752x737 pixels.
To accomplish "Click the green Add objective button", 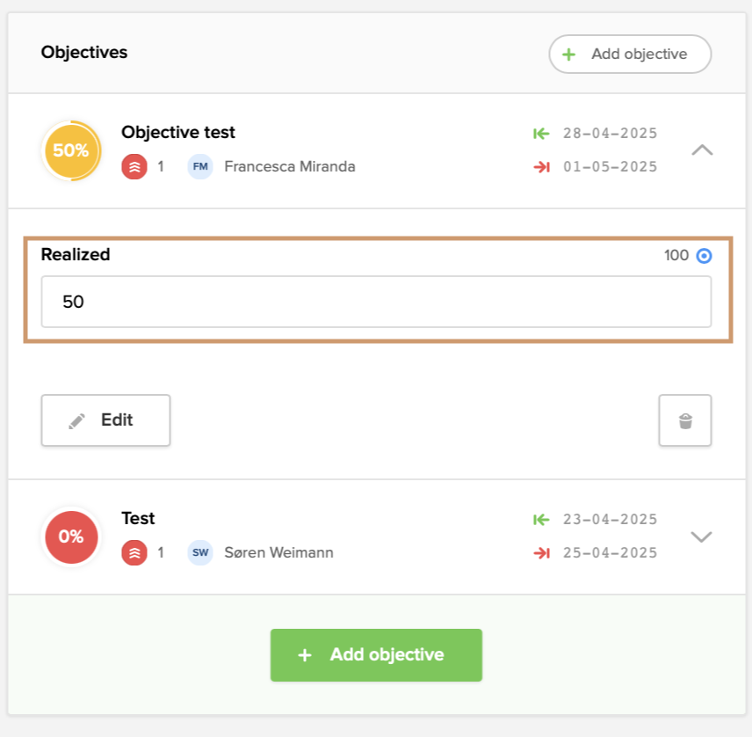I will [376, 654].
